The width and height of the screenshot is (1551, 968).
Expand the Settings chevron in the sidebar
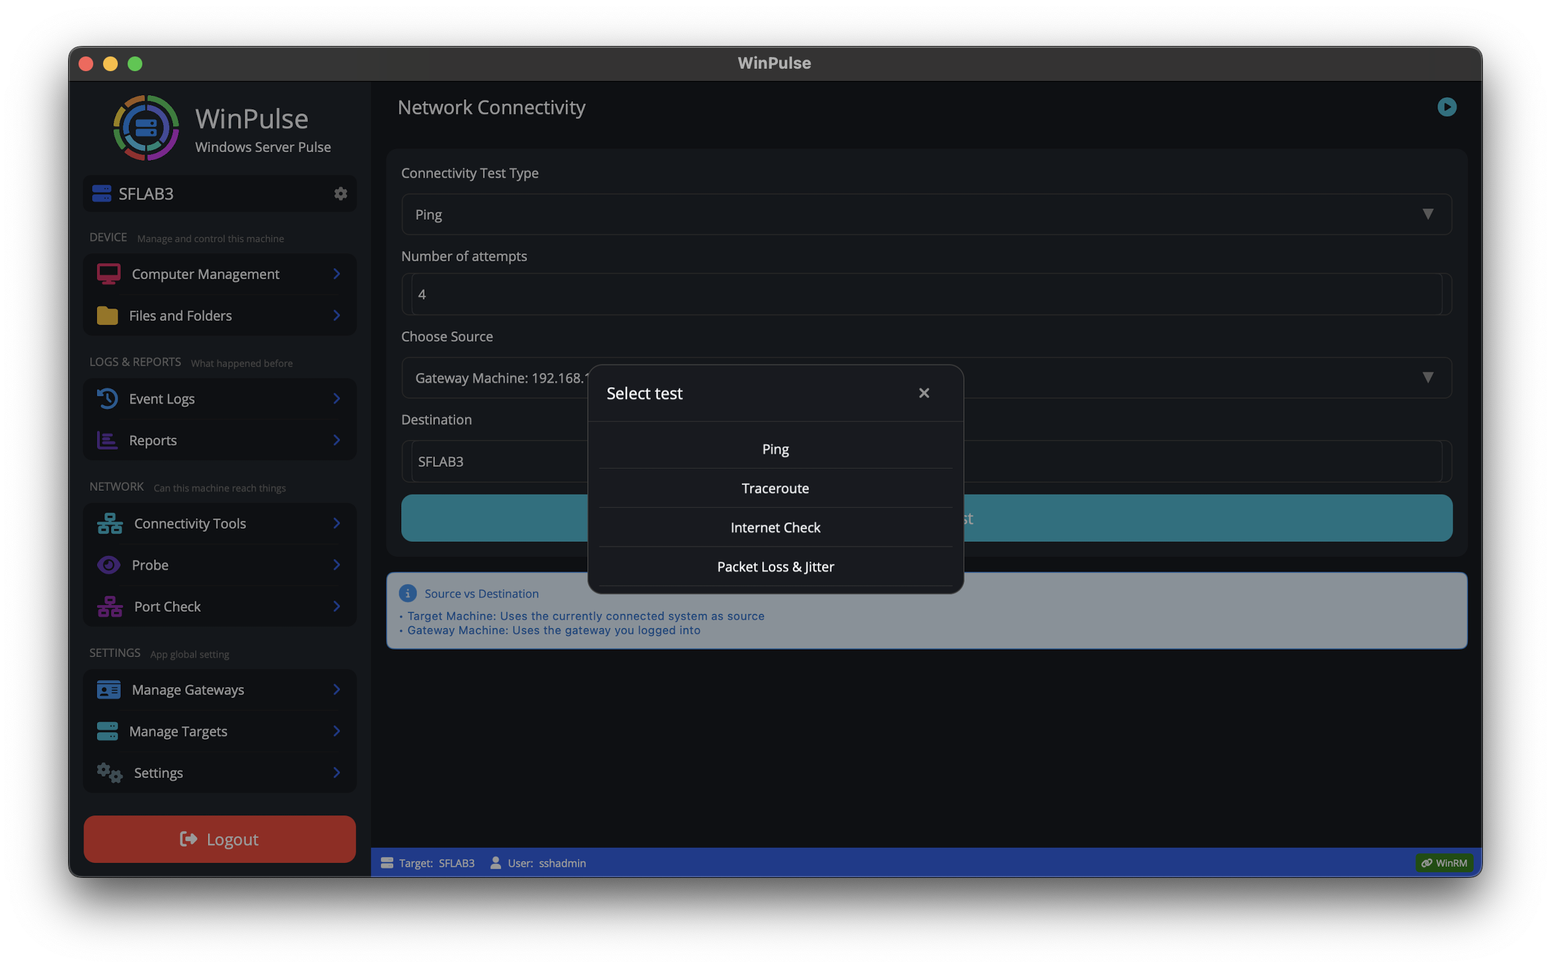(x=337, y=773)
